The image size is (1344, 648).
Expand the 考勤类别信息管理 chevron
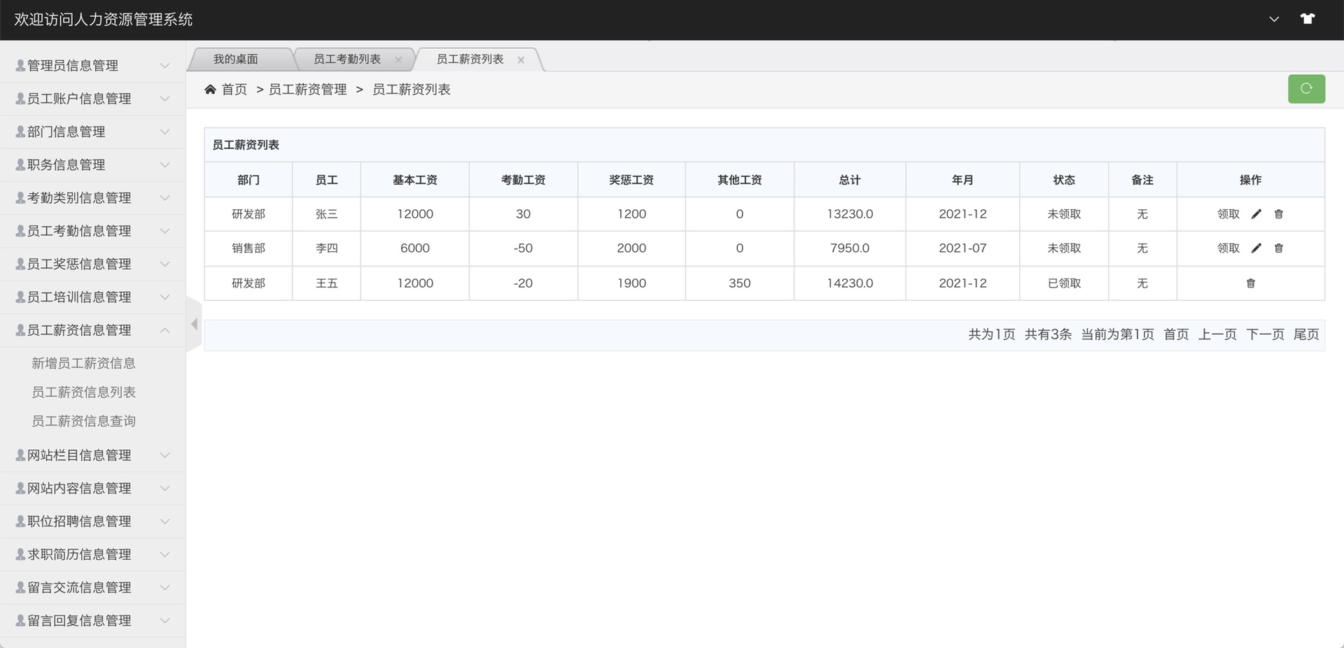pyautogui.click(x=165, y=198)
